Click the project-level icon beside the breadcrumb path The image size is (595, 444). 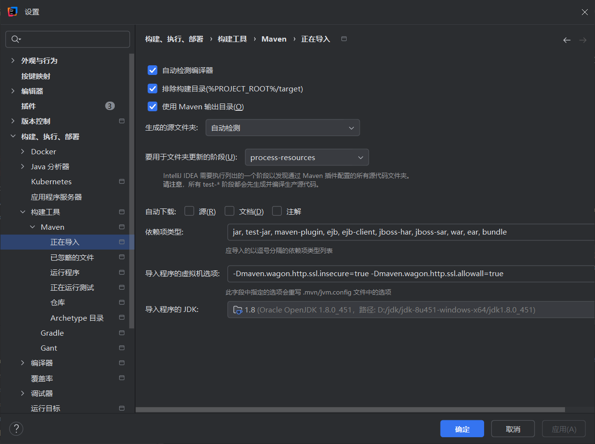pos(344,39)
